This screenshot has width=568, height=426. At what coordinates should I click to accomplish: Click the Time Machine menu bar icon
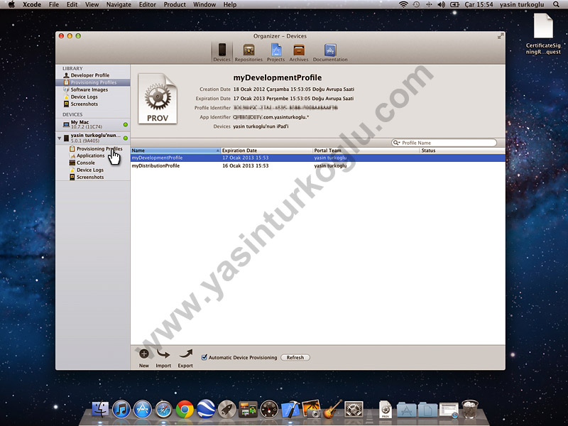coord(416,5)
